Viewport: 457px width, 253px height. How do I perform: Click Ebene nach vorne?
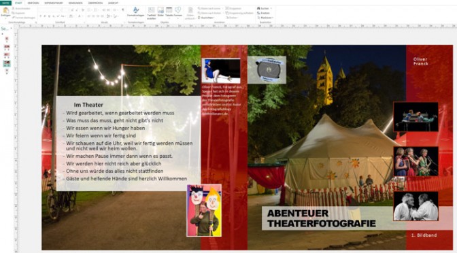coord(209,9)
